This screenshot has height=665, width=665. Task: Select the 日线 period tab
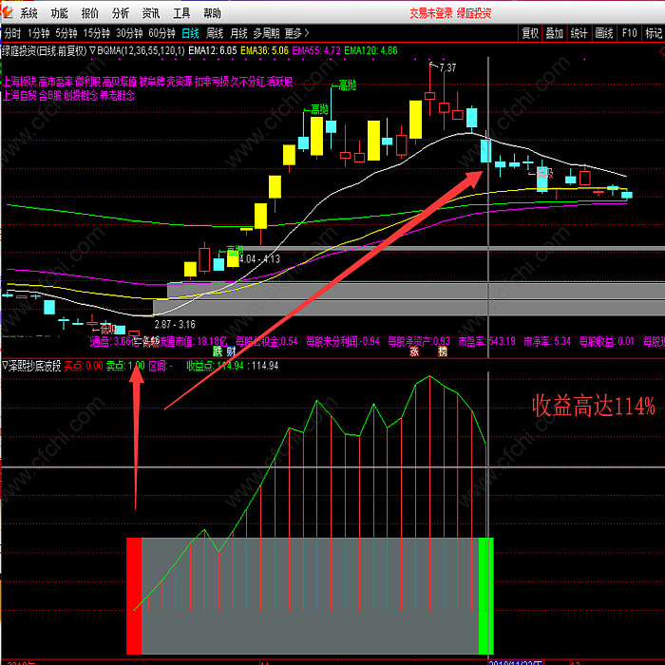click(190, 33)
